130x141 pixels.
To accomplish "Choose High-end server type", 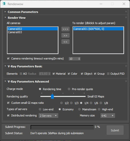I will pyautogui.click(x=99, y=109).
